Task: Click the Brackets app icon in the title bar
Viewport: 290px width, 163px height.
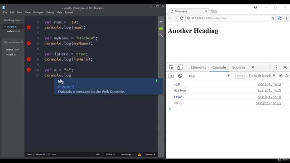Action: [x=3, y=8]
